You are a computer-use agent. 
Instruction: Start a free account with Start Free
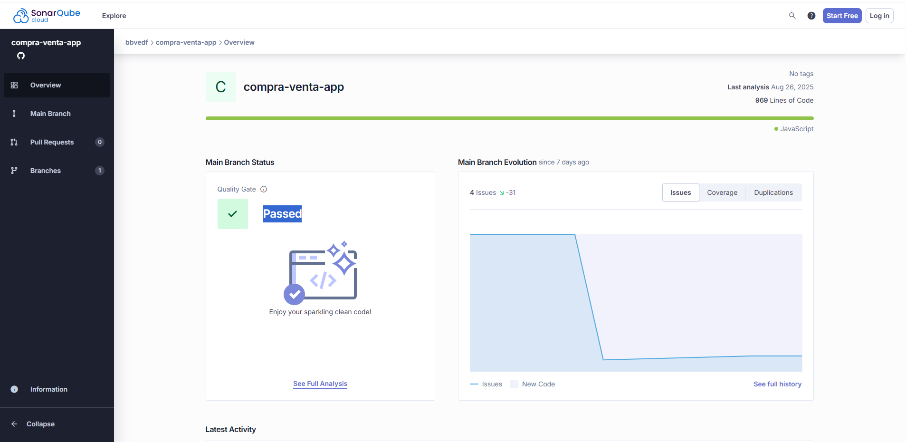(x=842, y=16)
